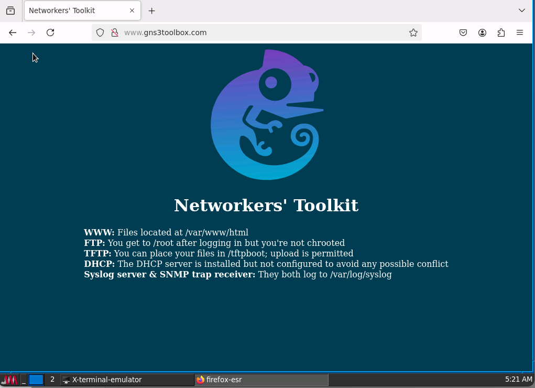The height and width of the screenshot is (388, 535).
Task: Bookmark this page with the star icon
Action: [413, 33]
